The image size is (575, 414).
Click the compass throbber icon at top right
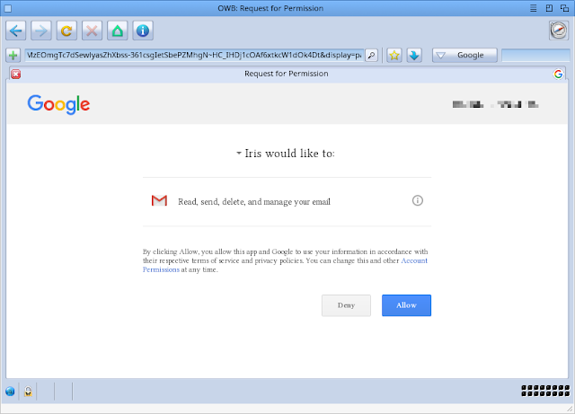(559, 31)
